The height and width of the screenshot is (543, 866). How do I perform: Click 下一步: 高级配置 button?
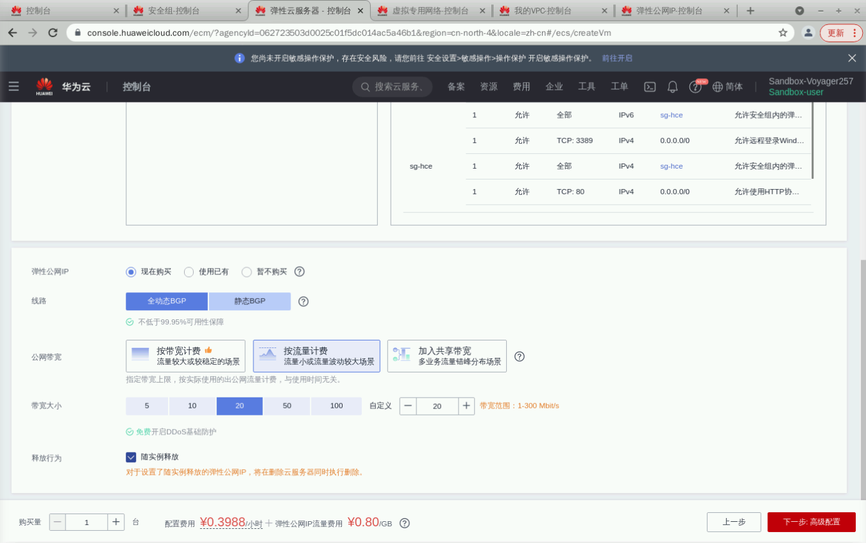click(x=811, y=522)
